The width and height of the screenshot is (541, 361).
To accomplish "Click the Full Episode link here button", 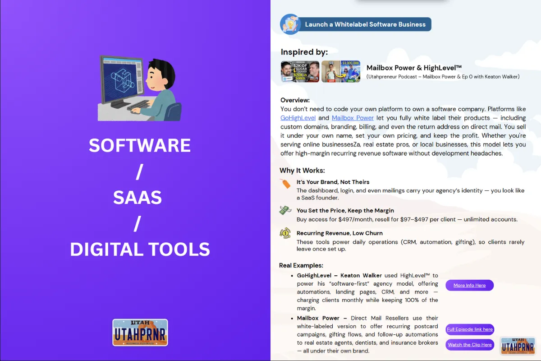I will click(470, 329).
